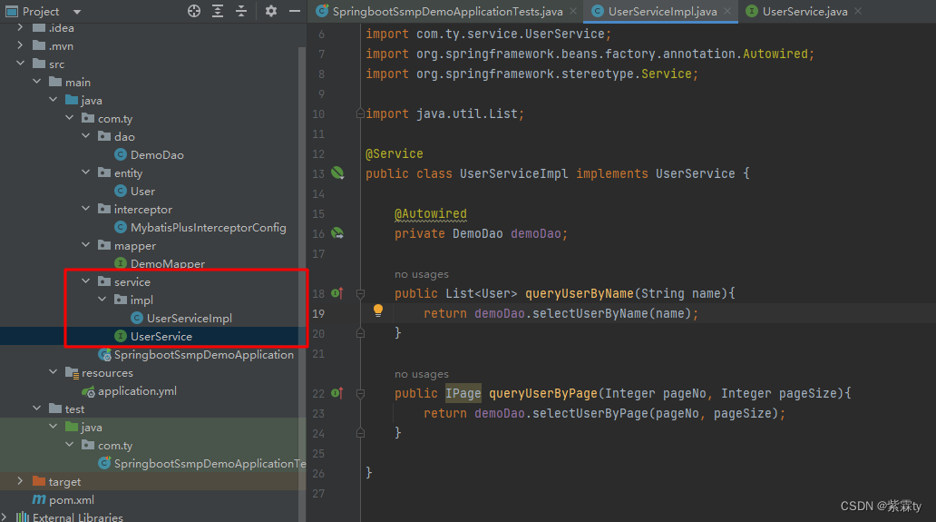Screen dimensions: 936x522
Task: Click the implements-method gutter icon on line 18
Action: 336,293
